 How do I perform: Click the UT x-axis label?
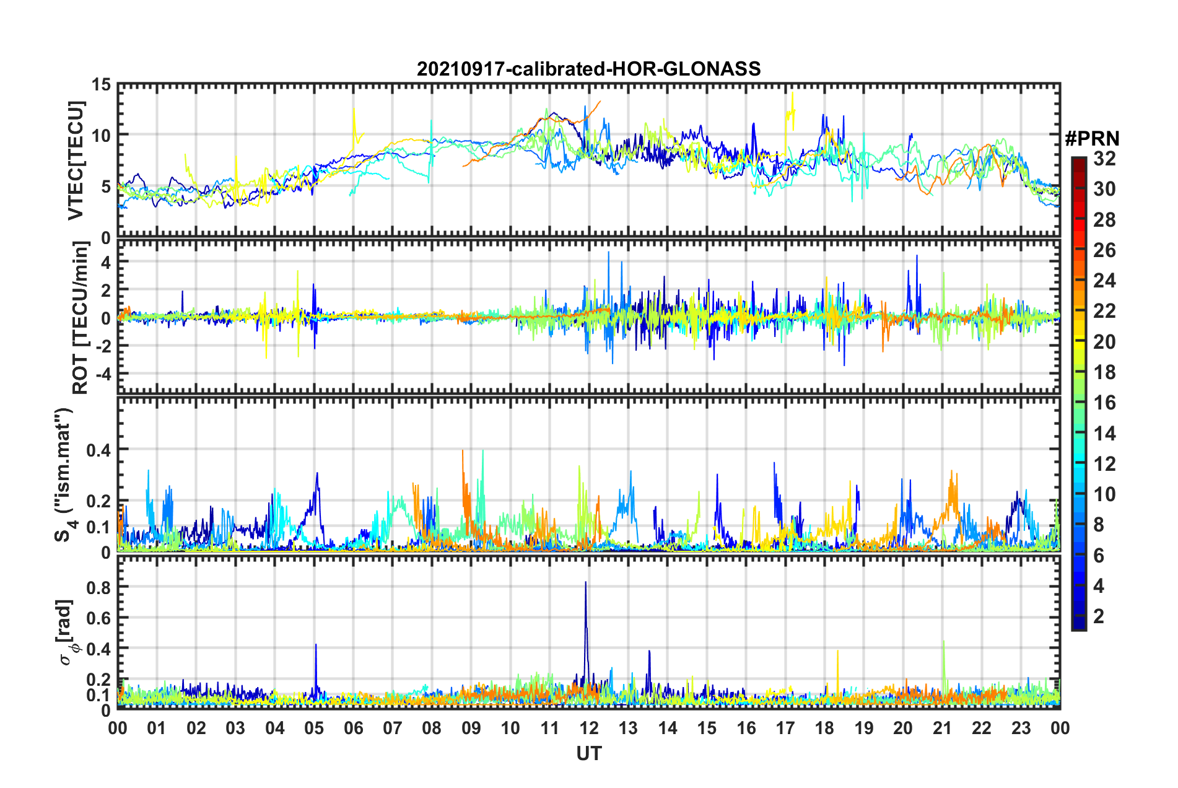tap(588, 753)
